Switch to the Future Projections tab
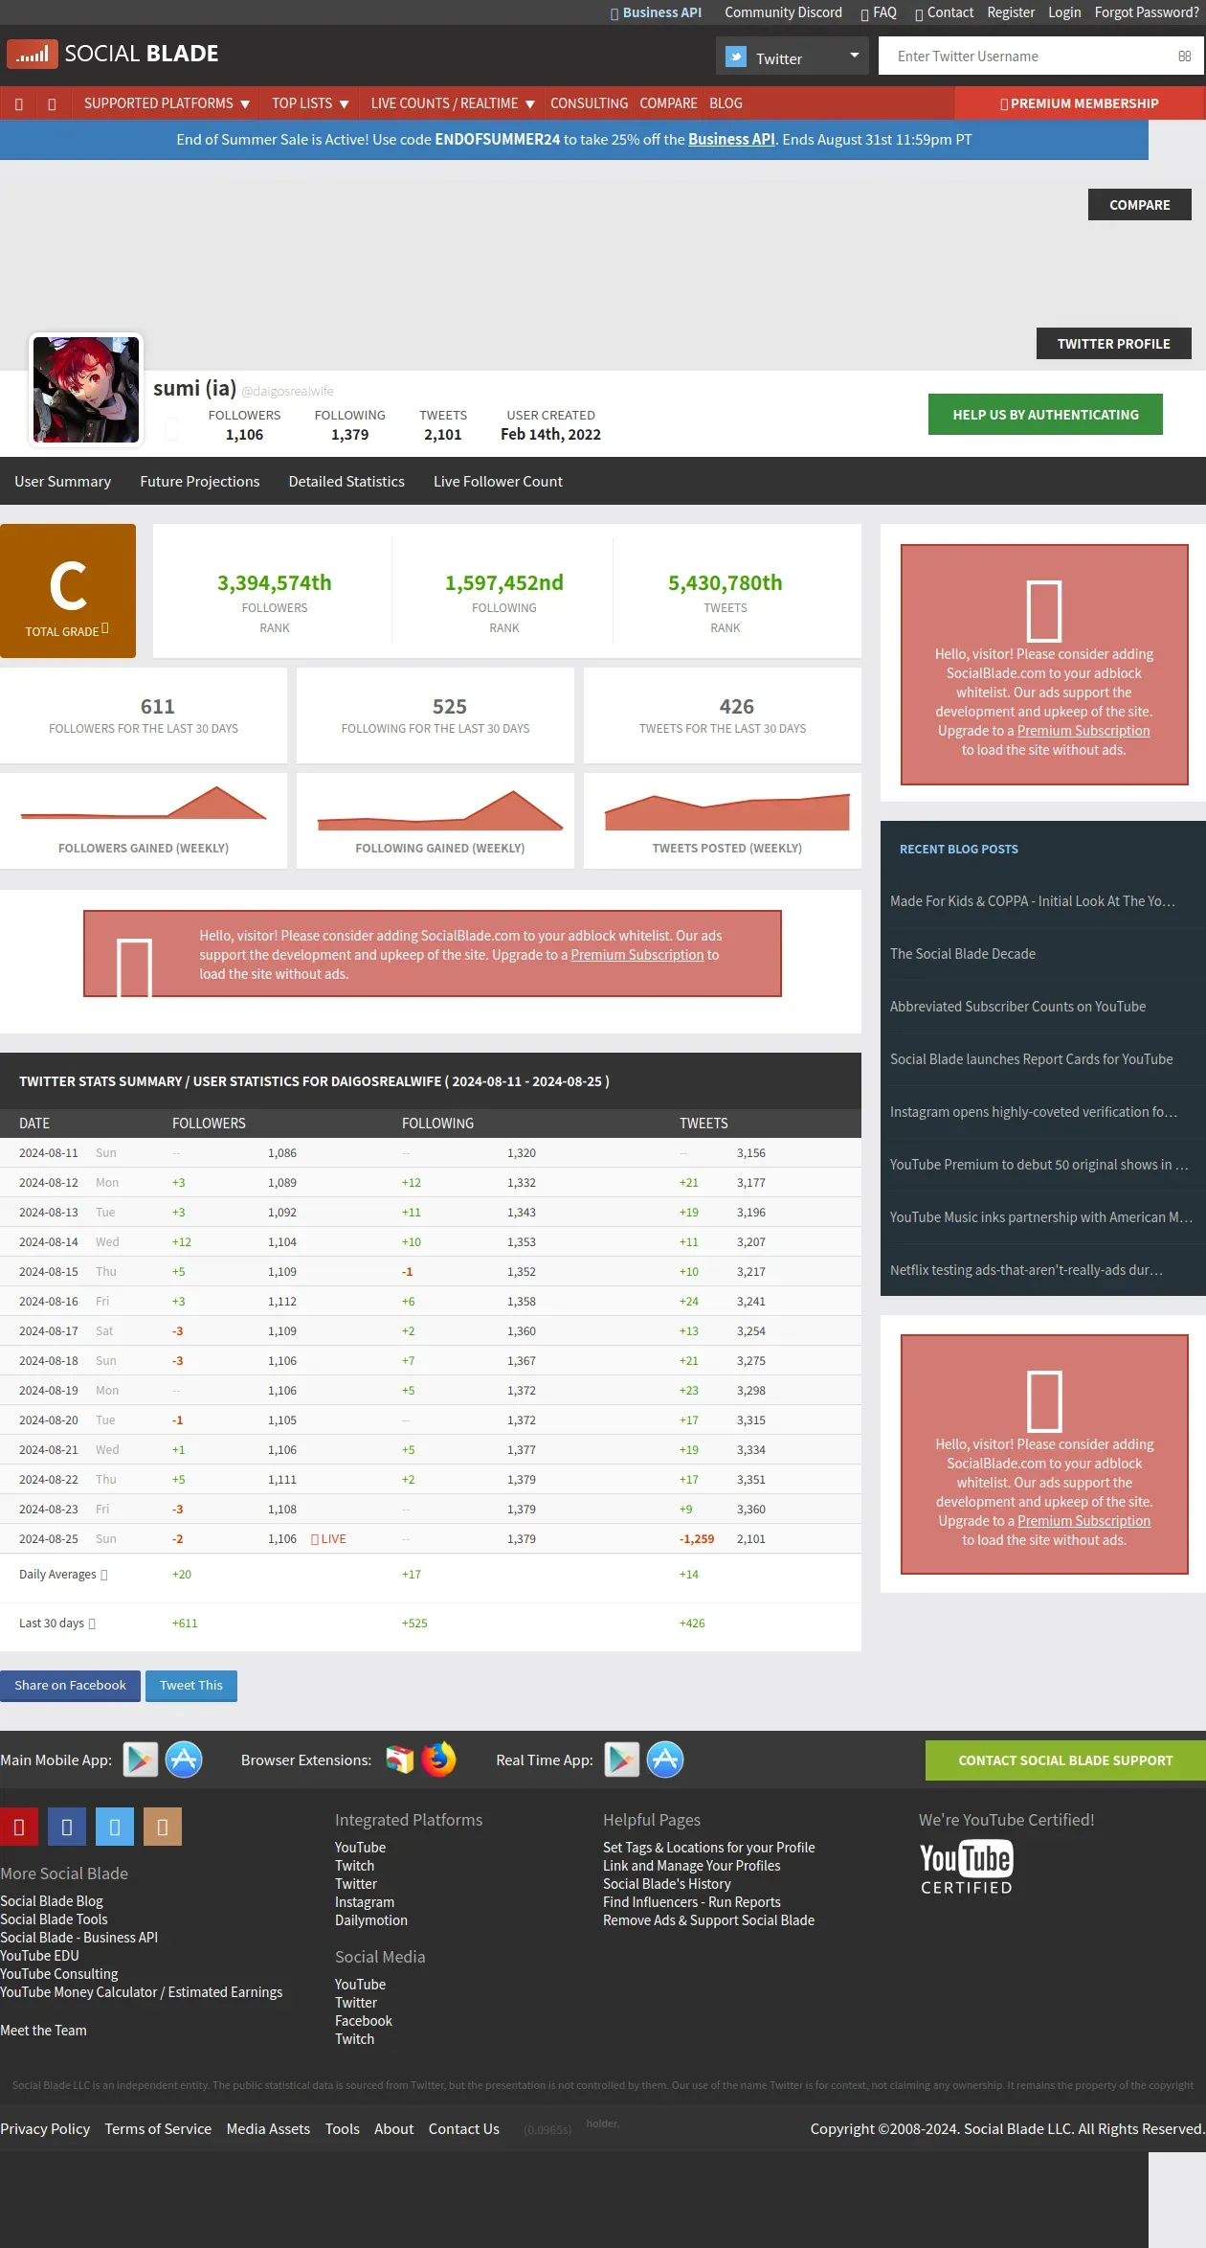Screen dimensions: 1206x2248 (x=200, y=481)
